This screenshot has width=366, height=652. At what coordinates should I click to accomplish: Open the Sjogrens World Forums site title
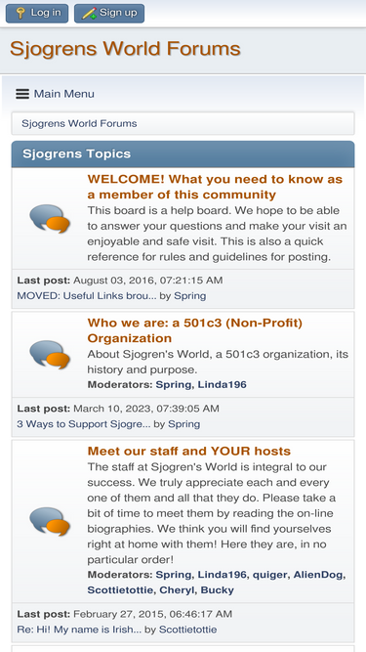point(125,49)
